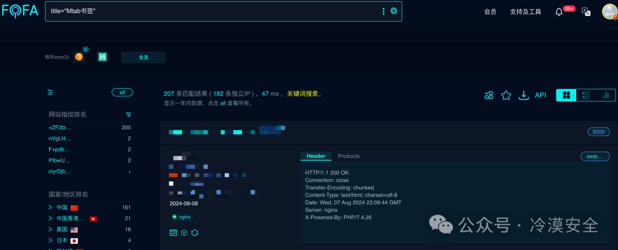Click the website source code icon

(x=173, y=233)
